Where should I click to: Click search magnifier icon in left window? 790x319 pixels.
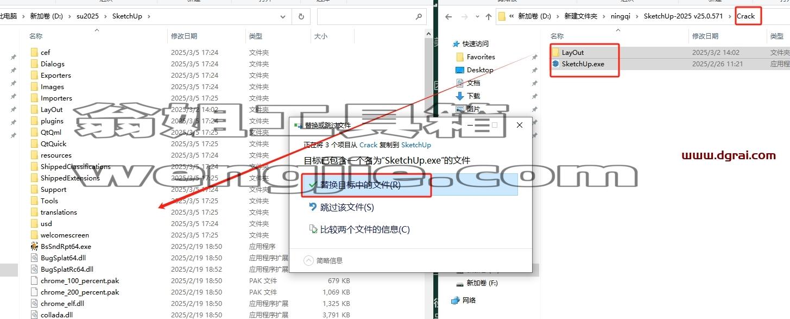418,16
